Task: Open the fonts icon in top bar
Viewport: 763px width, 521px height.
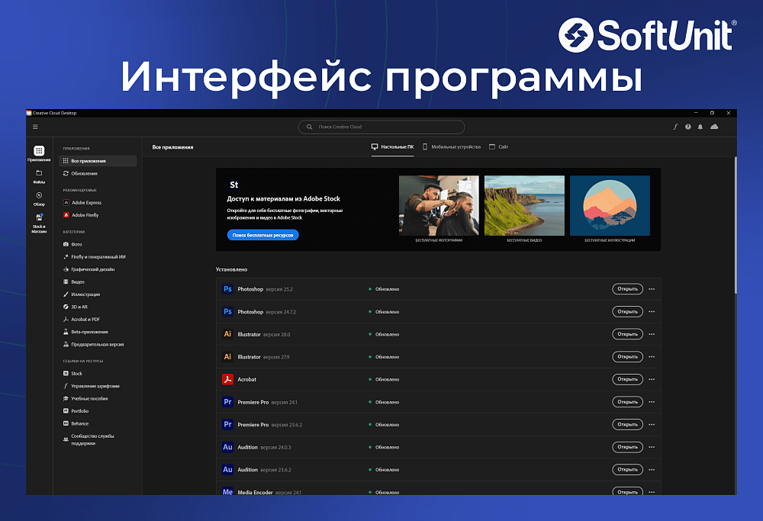Action: tap(675, 127)
